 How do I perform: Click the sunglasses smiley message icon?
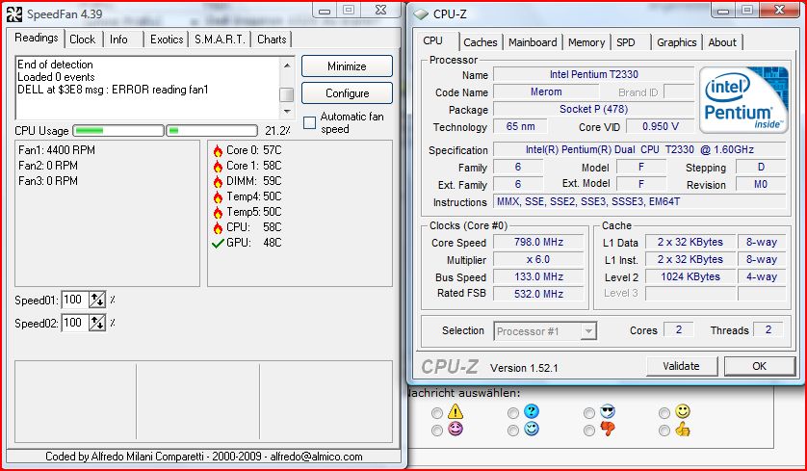click(x=608, y=411)
